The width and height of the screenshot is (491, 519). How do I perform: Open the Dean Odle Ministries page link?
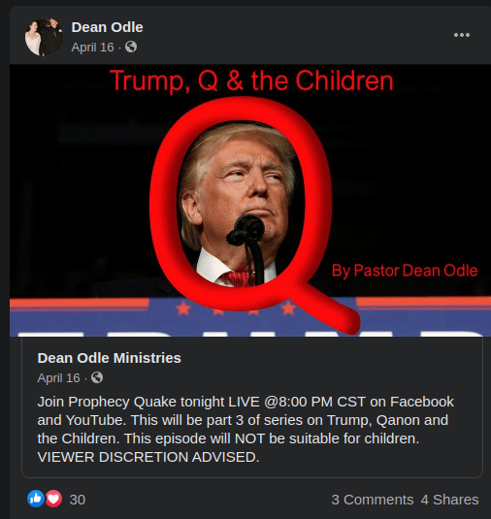[x=110, y=358]
